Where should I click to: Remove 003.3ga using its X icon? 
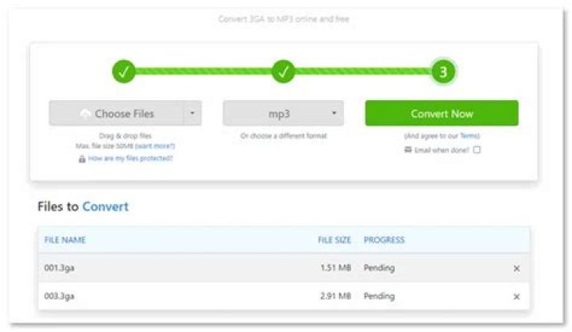(516, 296)
